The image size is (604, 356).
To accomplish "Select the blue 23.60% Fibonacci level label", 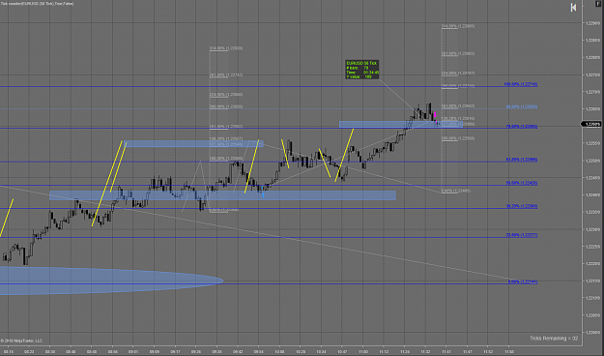I will [x=522, y=235].
